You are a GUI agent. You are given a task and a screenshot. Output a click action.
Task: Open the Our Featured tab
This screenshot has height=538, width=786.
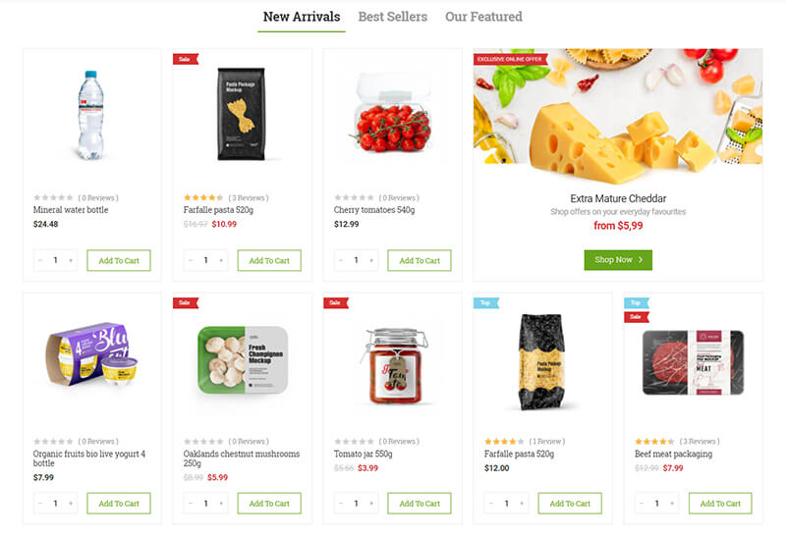[x=483, y=17]
